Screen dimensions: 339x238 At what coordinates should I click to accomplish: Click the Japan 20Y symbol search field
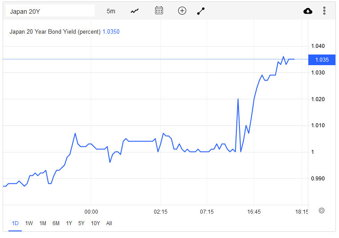pyautogui.click(x=50, y=11)
